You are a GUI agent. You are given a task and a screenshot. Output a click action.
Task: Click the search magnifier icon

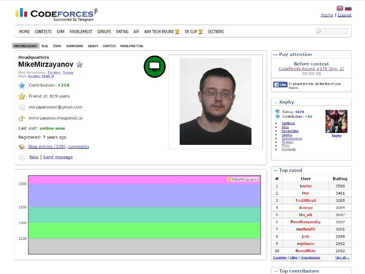319,31
